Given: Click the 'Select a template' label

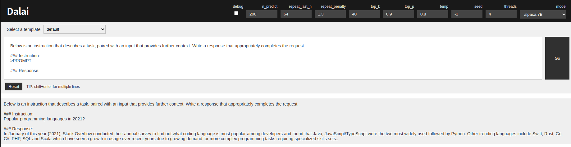Looking at the screenshot, I should coord(24,29).
